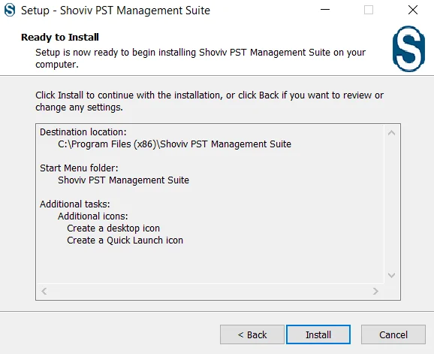Click the 'Start Menu folder:' line
The image size is (434, 354).
click(79, 168)
